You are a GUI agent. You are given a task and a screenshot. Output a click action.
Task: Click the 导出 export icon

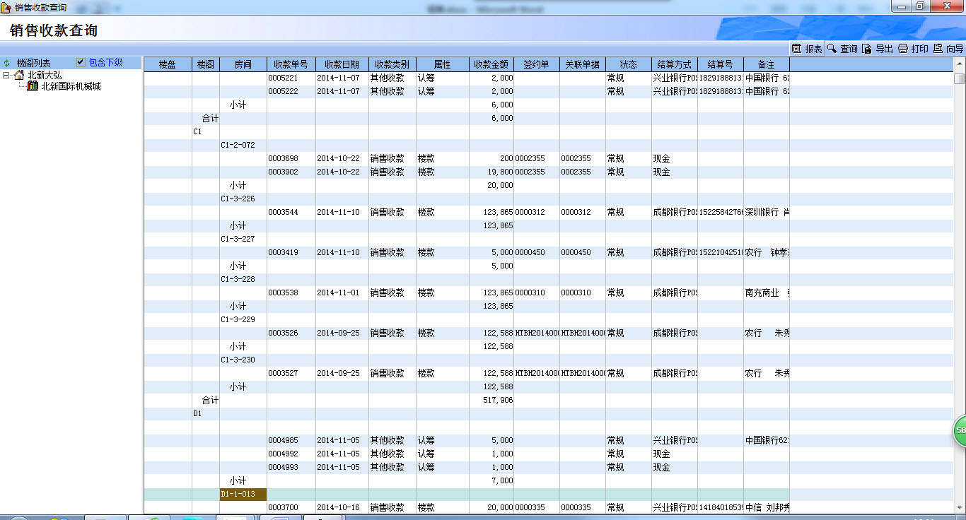pos(867,49)
